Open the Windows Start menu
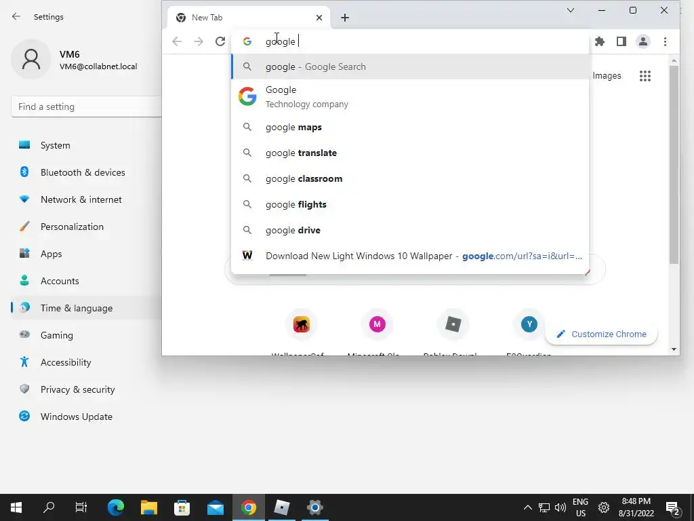 (x=16, y=507)
